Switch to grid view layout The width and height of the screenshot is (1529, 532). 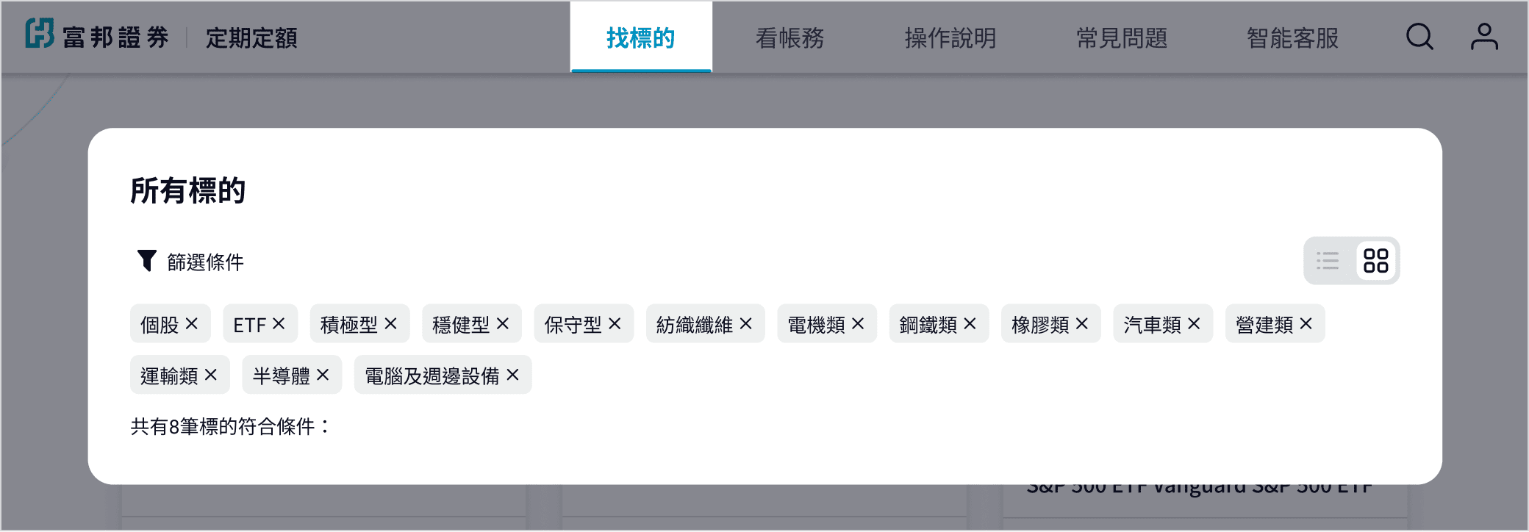1375,261
